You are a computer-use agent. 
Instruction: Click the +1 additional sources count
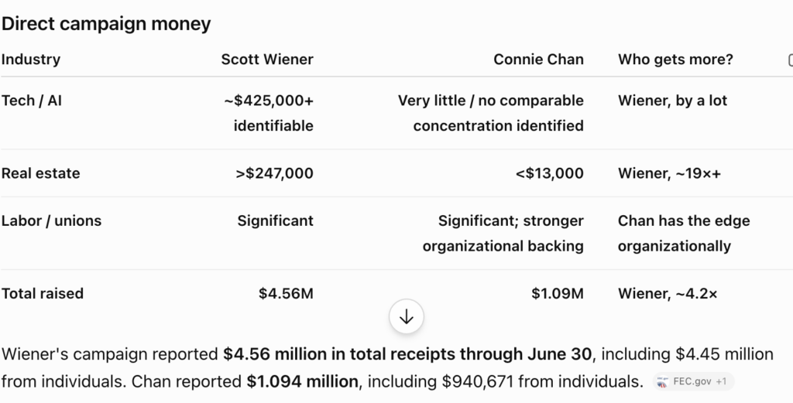click(721, 382)
